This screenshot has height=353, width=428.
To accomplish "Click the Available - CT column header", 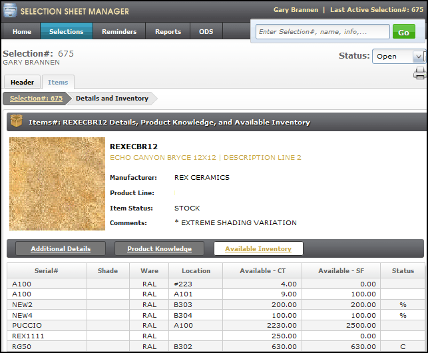I will pyautogui.click(x=262, y=270).
